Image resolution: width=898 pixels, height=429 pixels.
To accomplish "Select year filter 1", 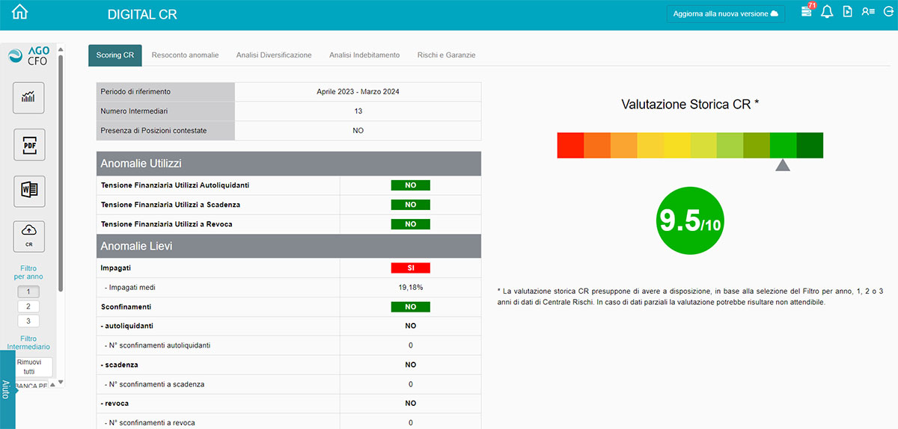I will click(28, 292).
